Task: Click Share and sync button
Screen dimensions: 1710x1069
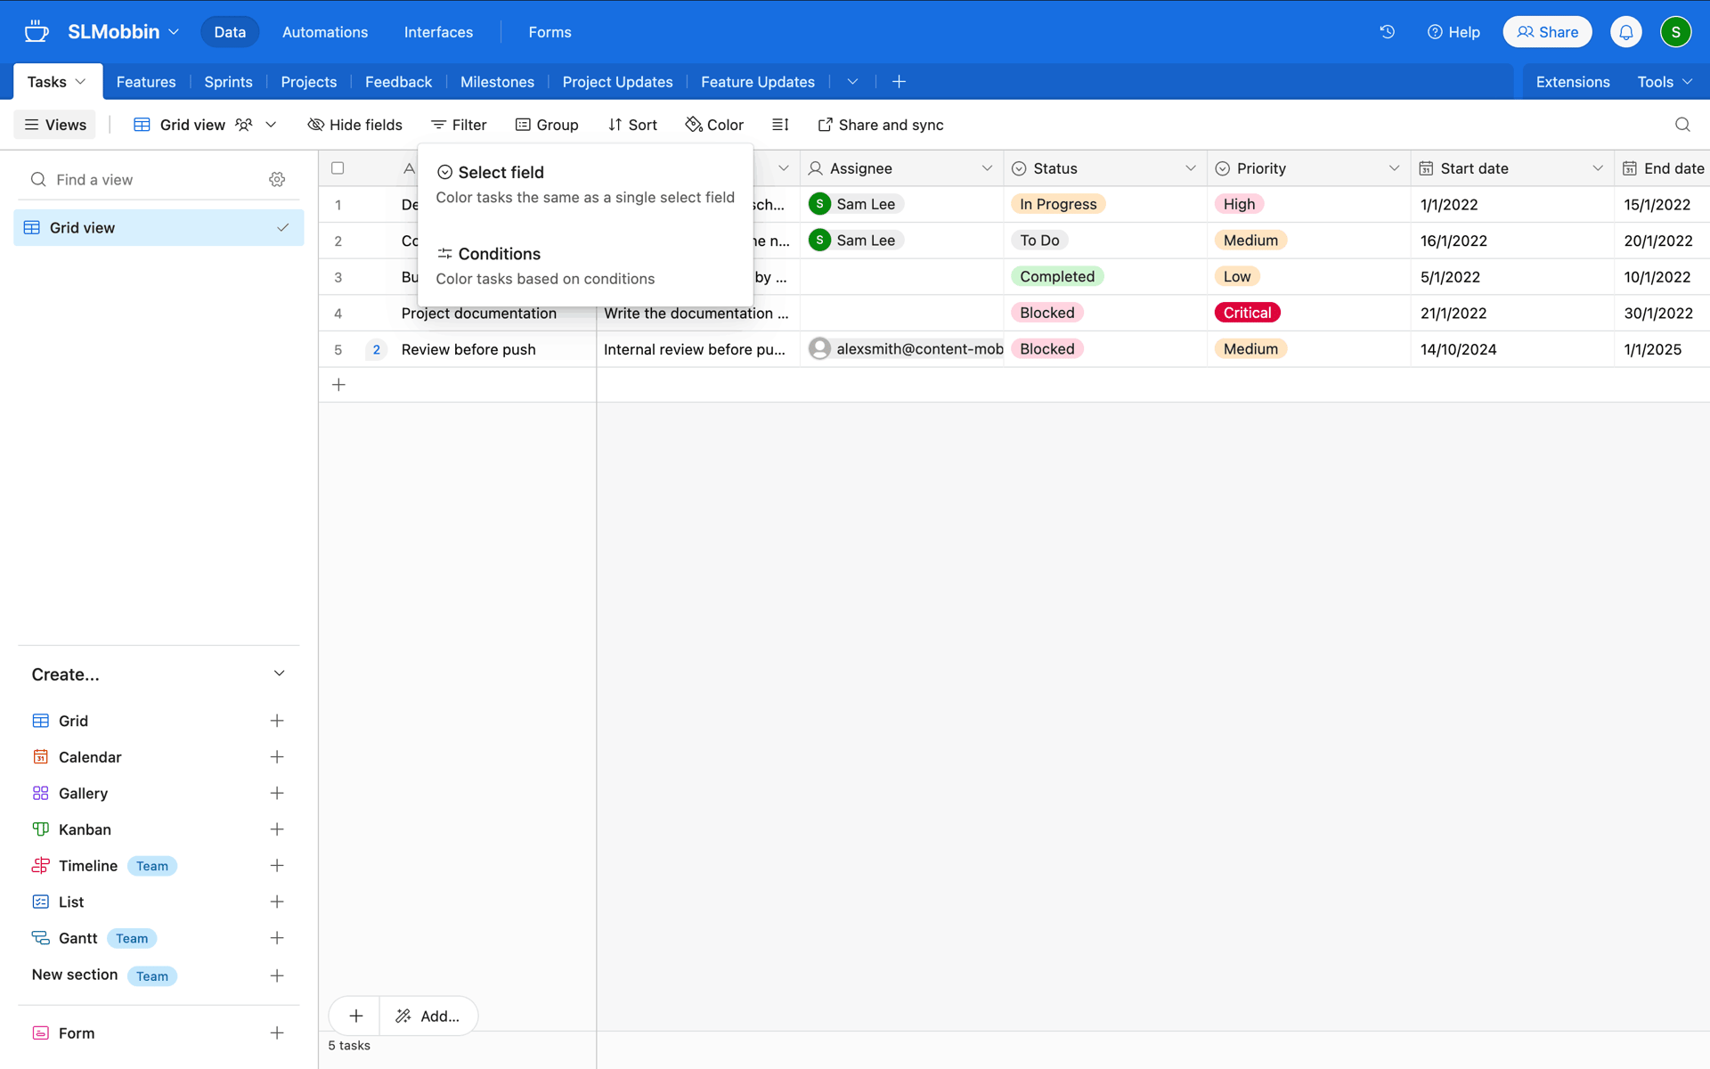Action: 881,125
